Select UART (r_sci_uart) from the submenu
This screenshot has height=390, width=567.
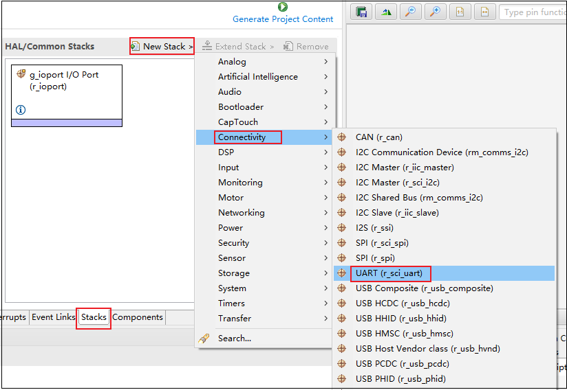click(x=390, y=273)
